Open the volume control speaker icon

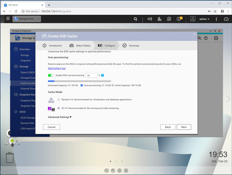click(x=150, y=19)
